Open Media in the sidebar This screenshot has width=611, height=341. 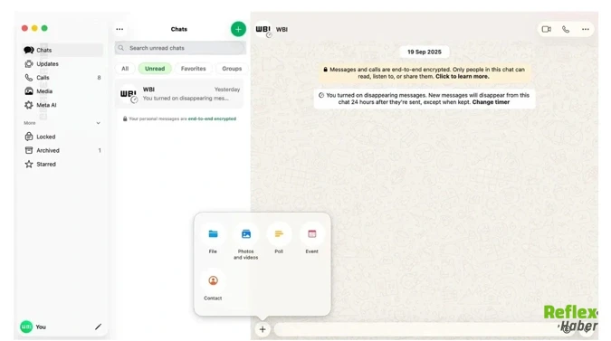pyautogui.click(x=62, y=91)
